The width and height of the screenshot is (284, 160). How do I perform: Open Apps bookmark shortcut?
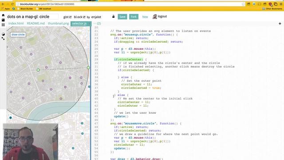click(6, 9)
